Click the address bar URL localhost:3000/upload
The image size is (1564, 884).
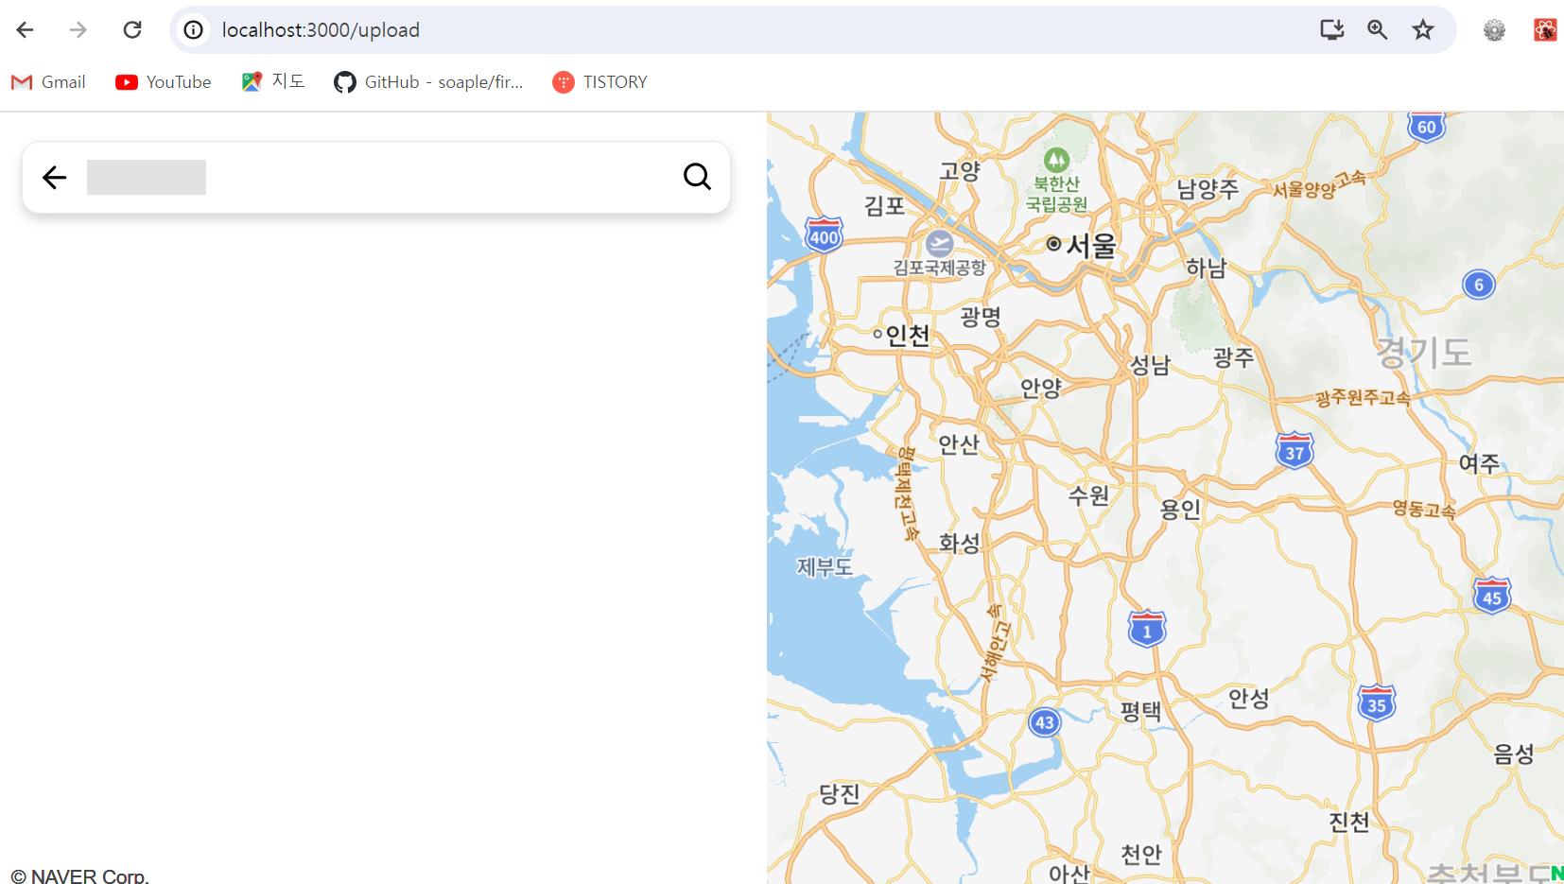(x=321, y=30)
